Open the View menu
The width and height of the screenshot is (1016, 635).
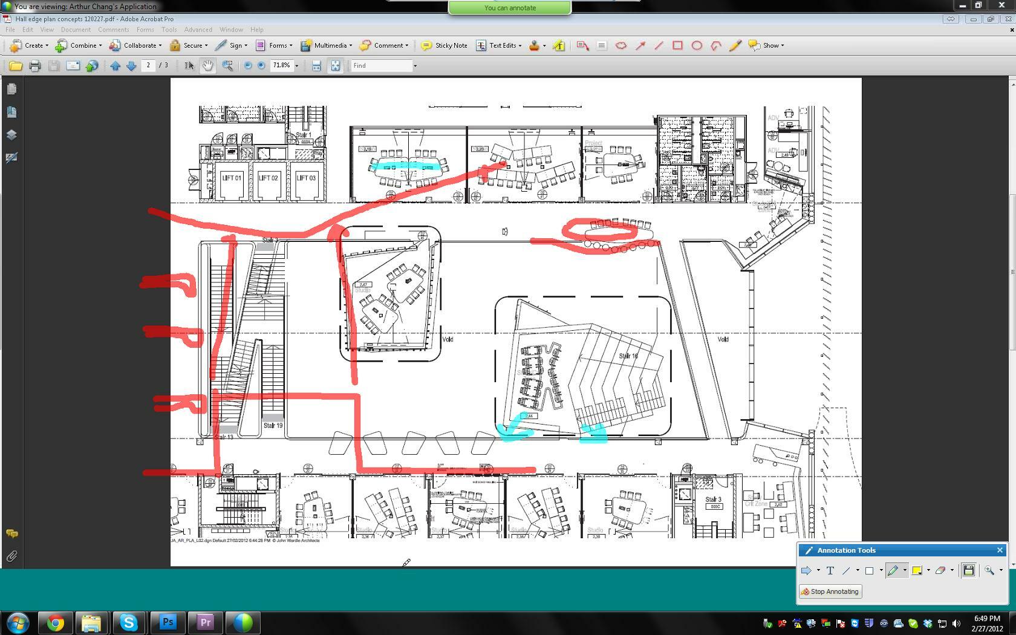point(47,30)
